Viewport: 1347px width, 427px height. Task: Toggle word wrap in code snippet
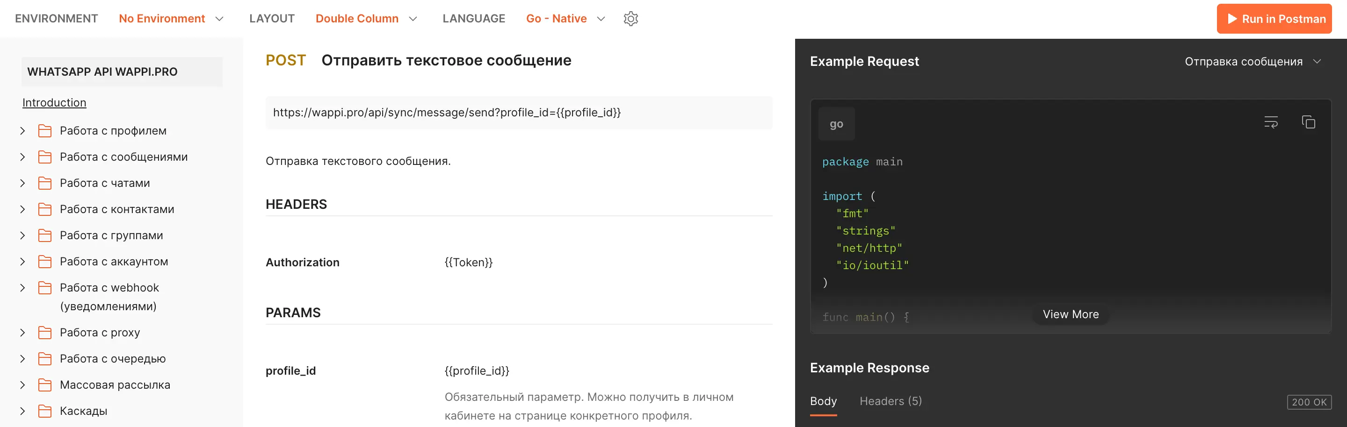pos(1271,122)
